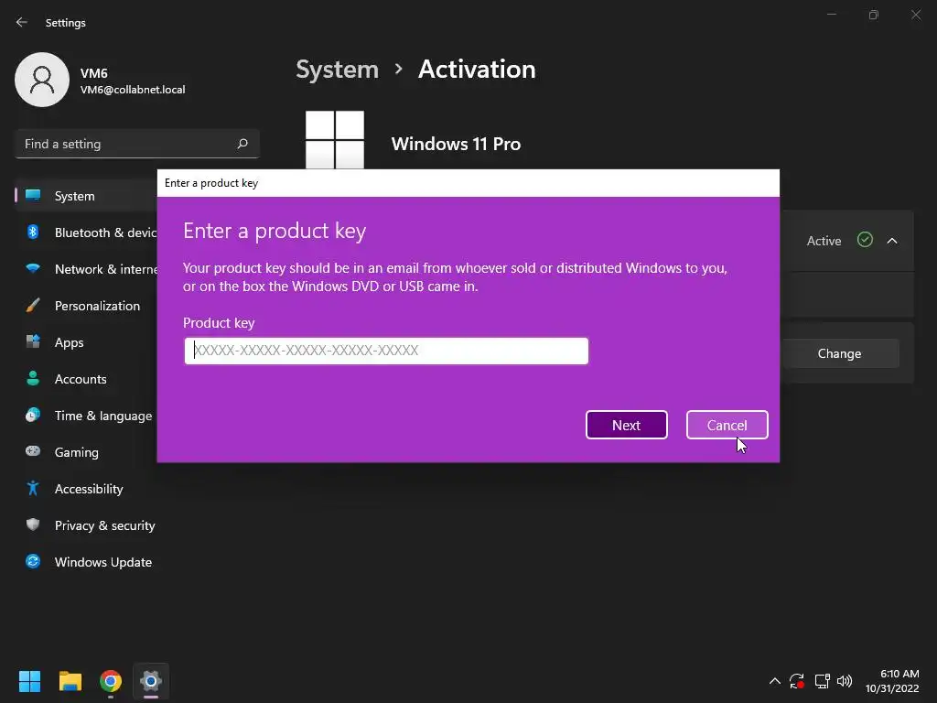The image size is (937, 703).
Task: Cancel the product key dialog
Action: click(x=727, y=425)
